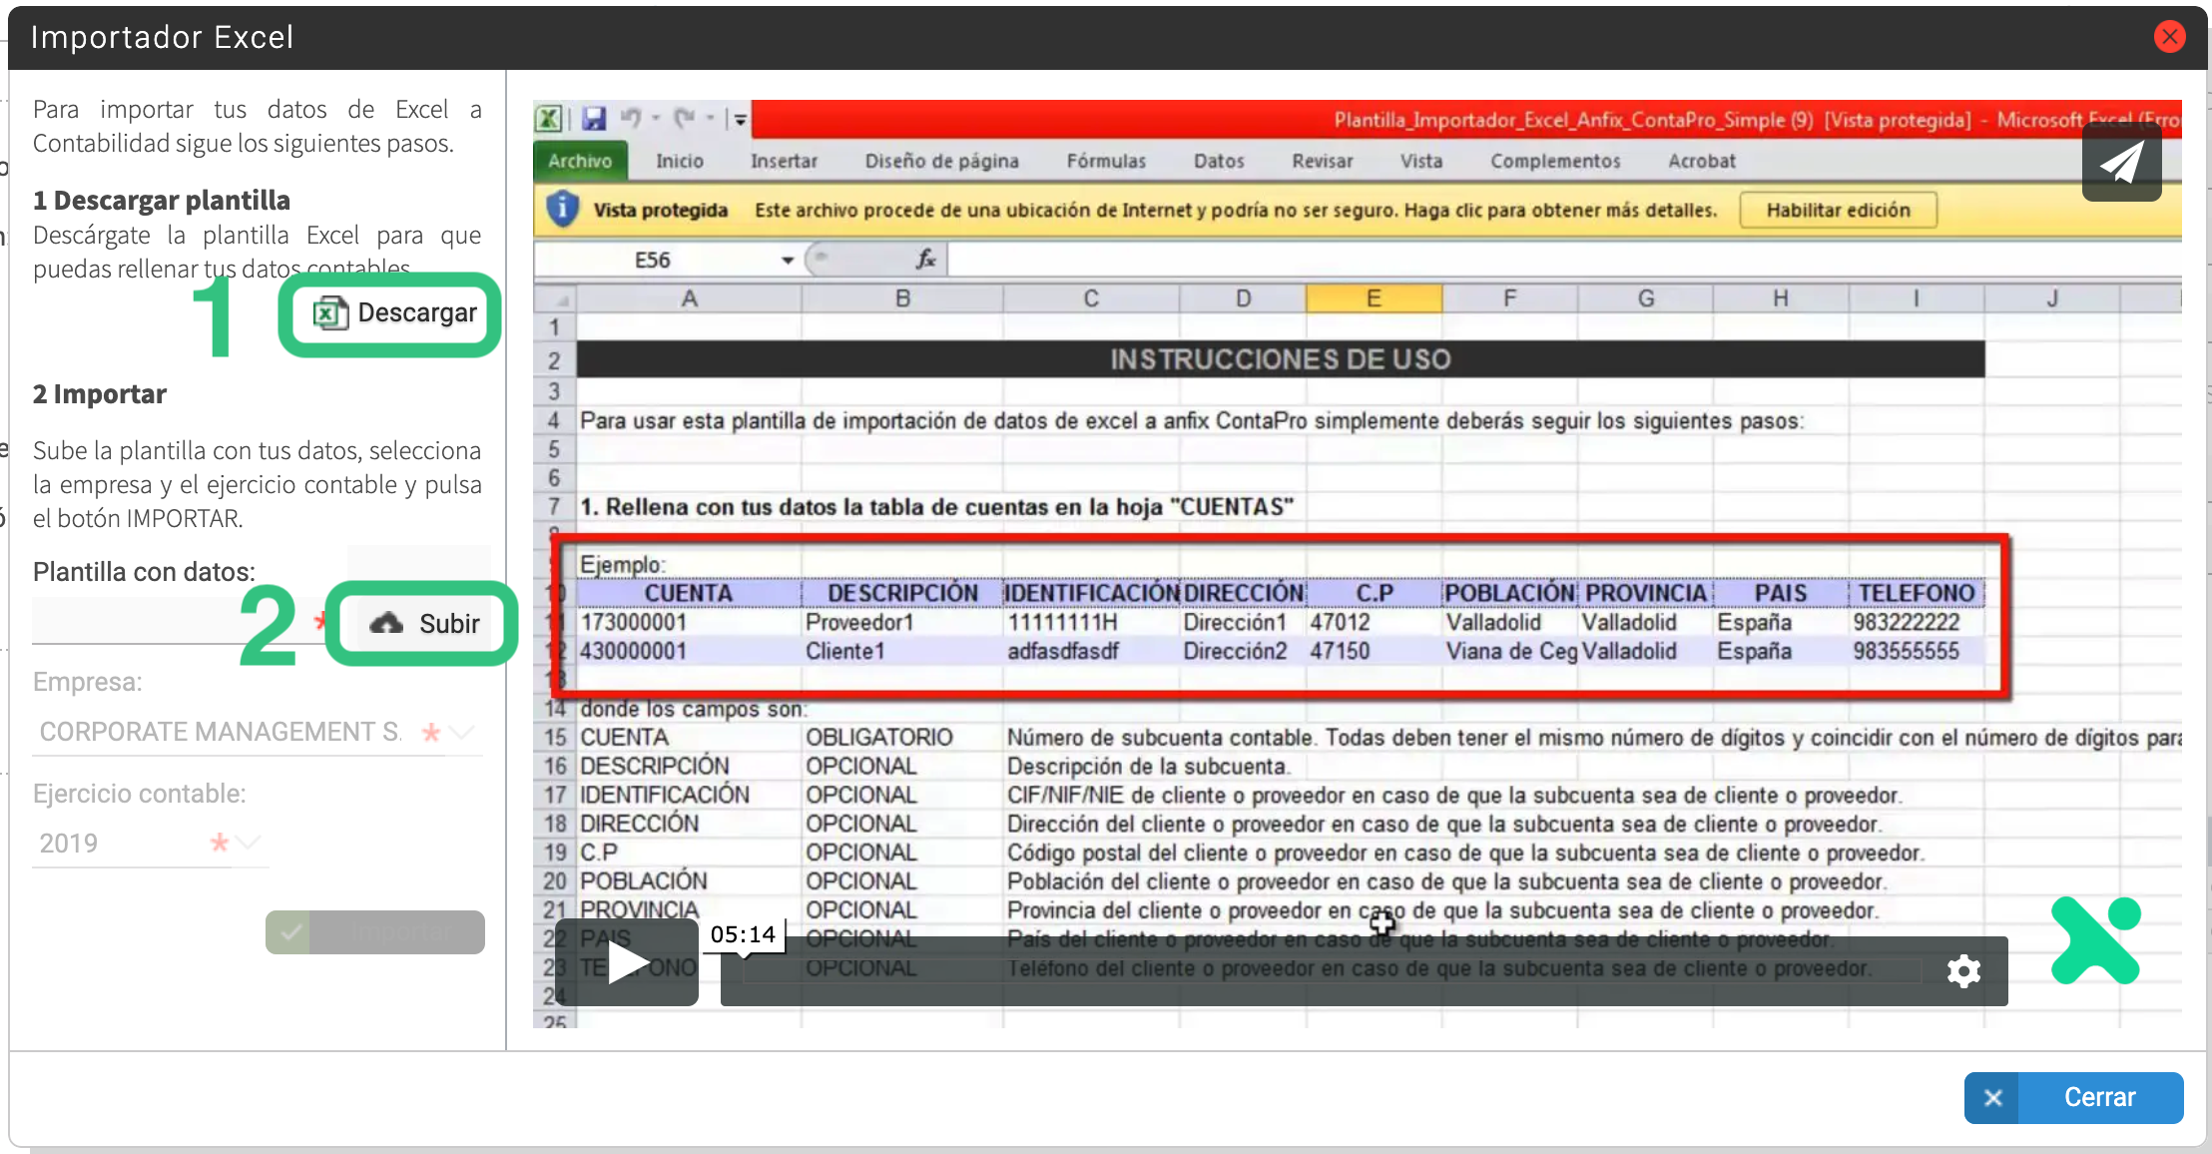
Task: Click the X icon beside Cerrar
Action: 1992,1098
